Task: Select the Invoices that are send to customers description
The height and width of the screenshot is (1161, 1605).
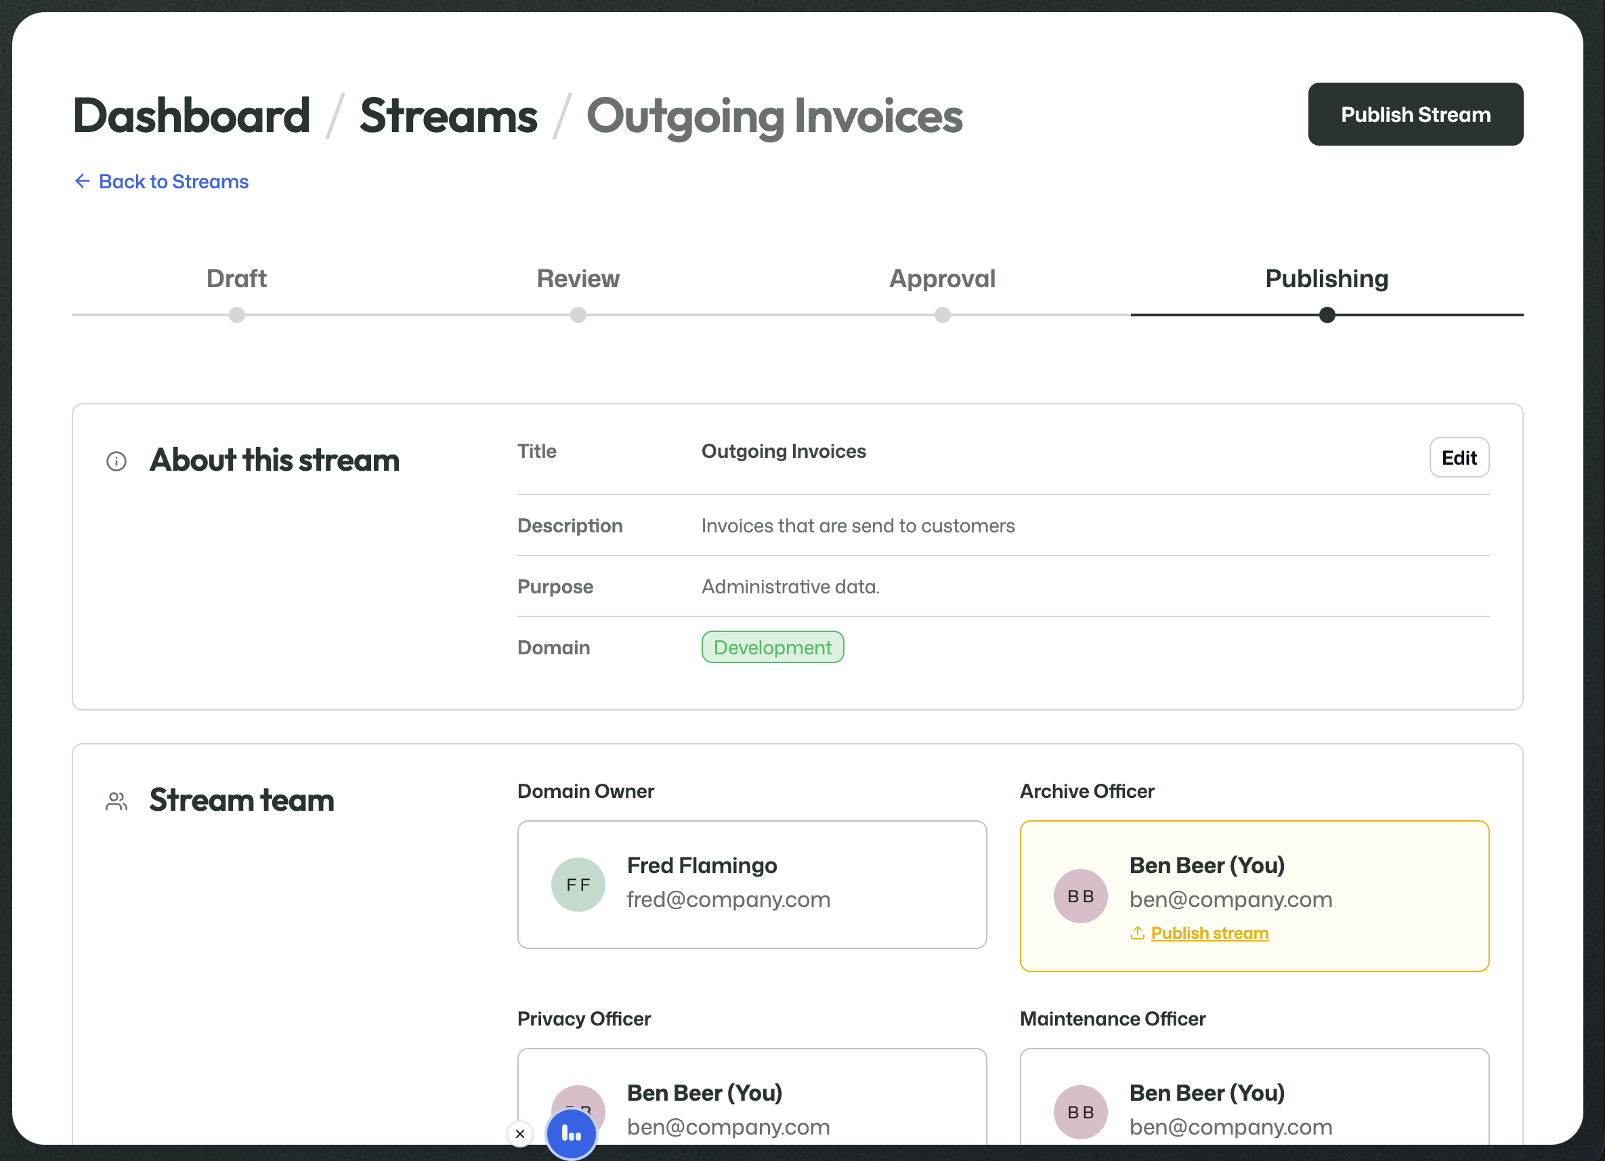Action: tap(858, 526)
